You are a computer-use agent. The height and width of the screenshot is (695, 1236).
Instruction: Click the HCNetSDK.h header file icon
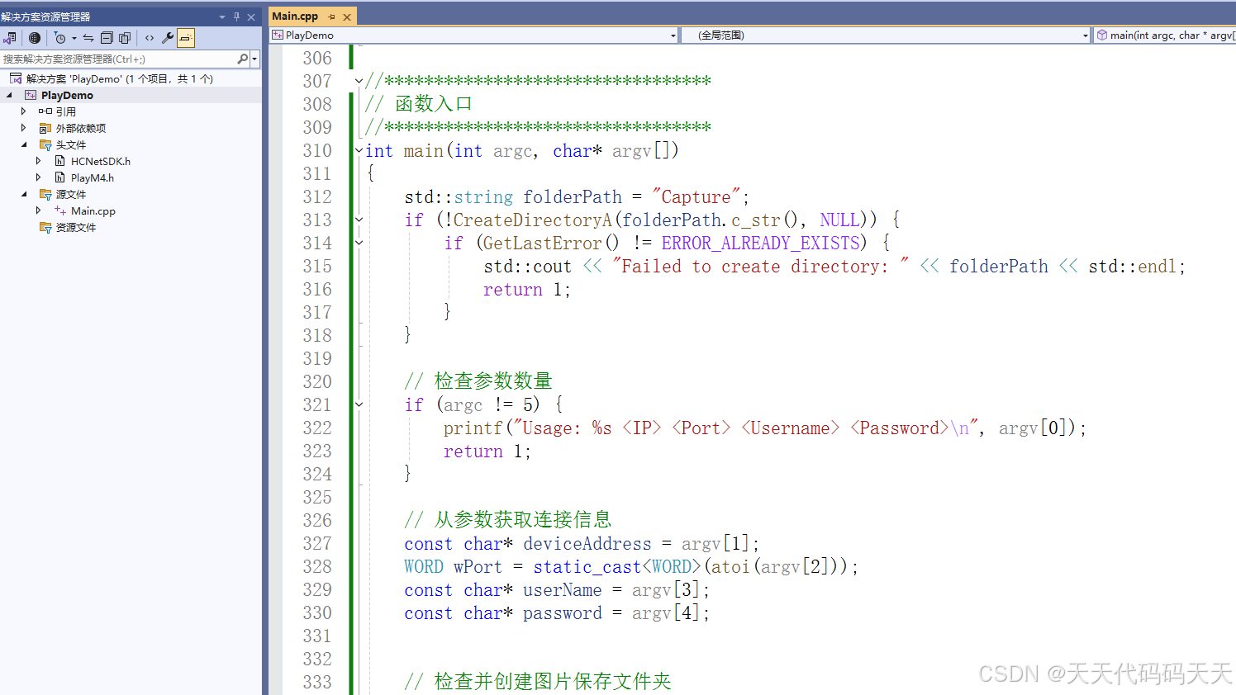pos(59,161)
